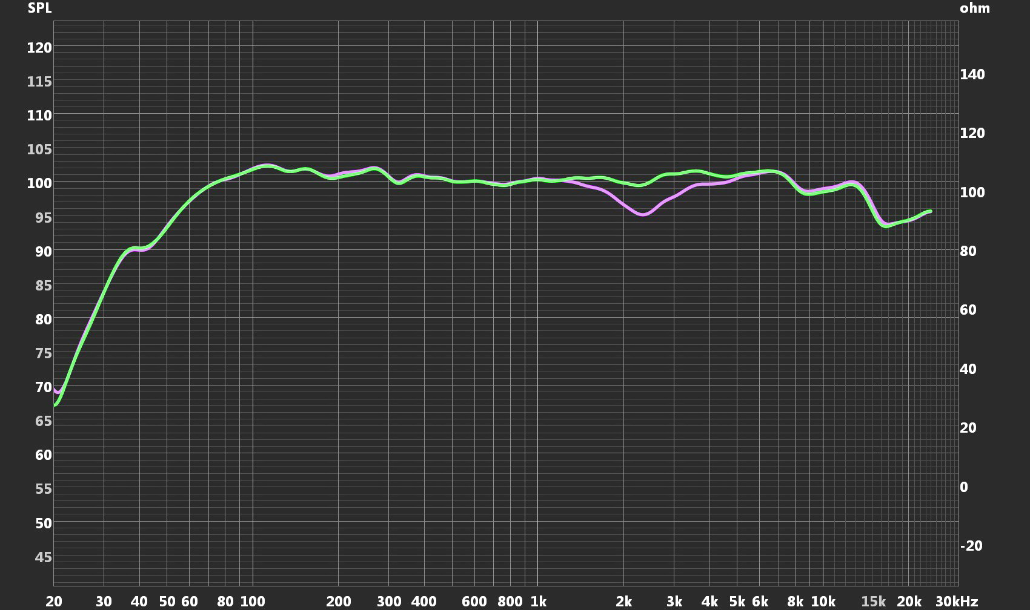Click the 110 SPL axis label
1030x610 pixels.
pos(39,115)
